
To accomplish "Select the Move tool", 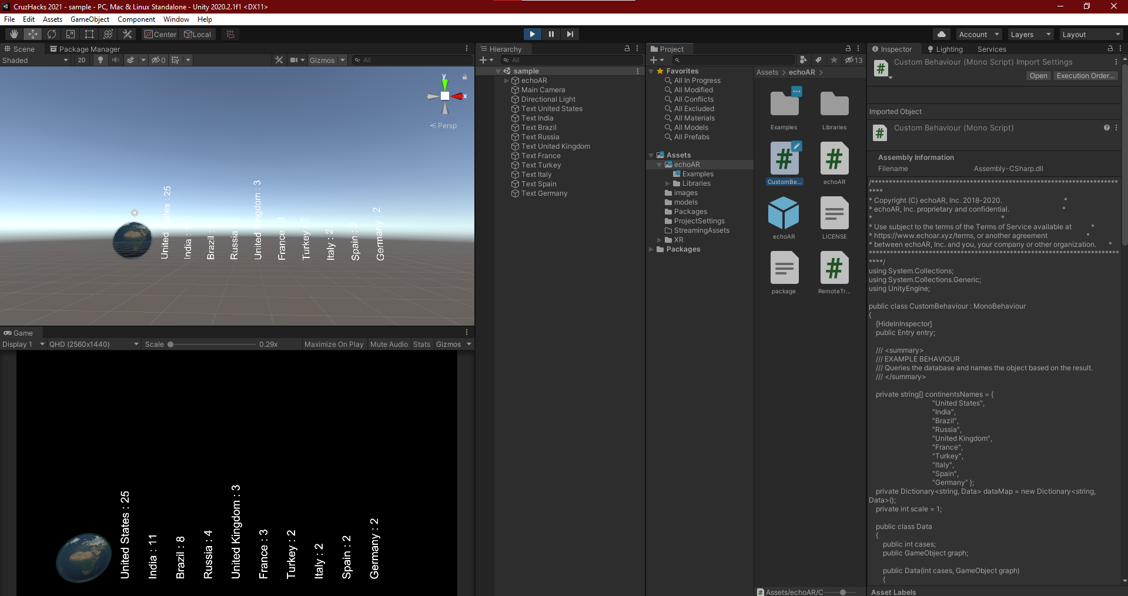I will point(33,34).
